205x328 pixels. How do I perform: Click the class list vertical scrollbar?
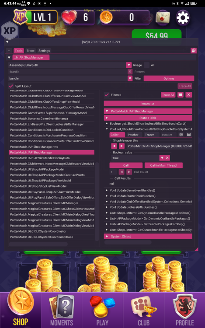(97, 201)
